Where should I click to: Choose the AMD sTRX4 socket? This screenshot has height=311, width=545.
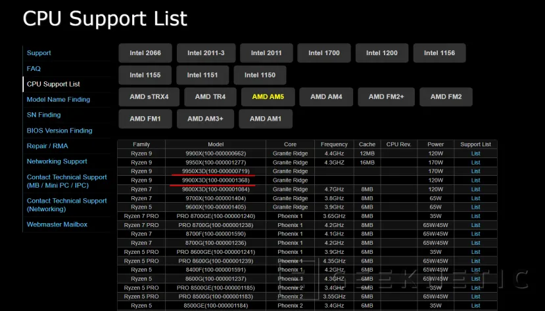coord(149,96)
